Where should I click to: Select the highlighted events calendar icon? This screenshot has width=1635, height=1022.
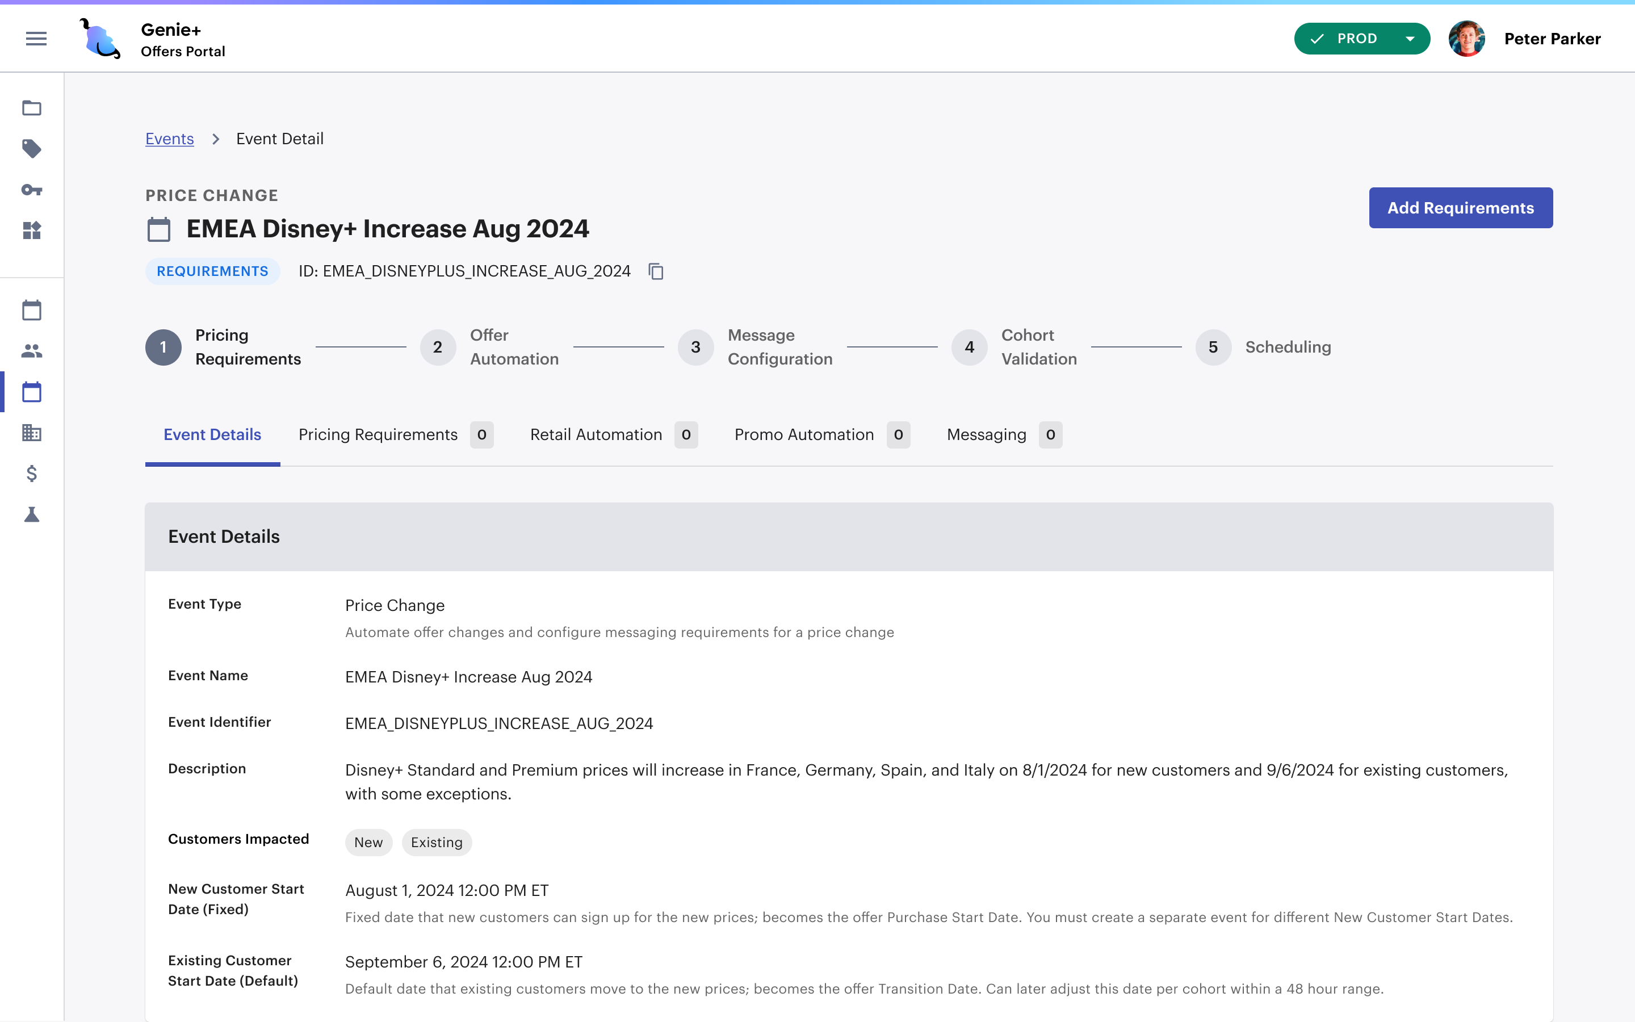tap(31, 392)
